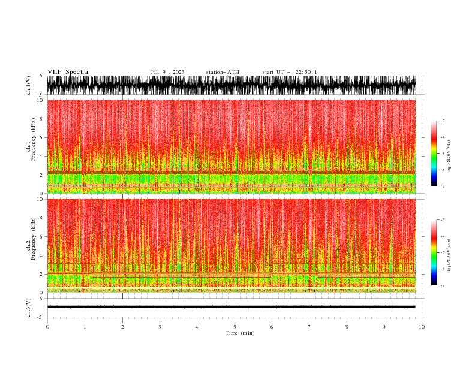Click the "-3" tick on ch.1 colorbar
475x367 pixels.
point(443,121)
